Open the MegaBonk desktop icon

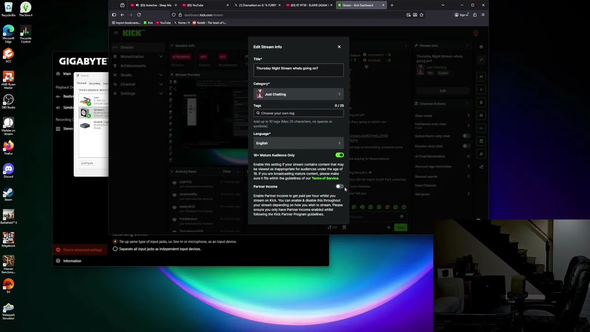tap(8, 240)
